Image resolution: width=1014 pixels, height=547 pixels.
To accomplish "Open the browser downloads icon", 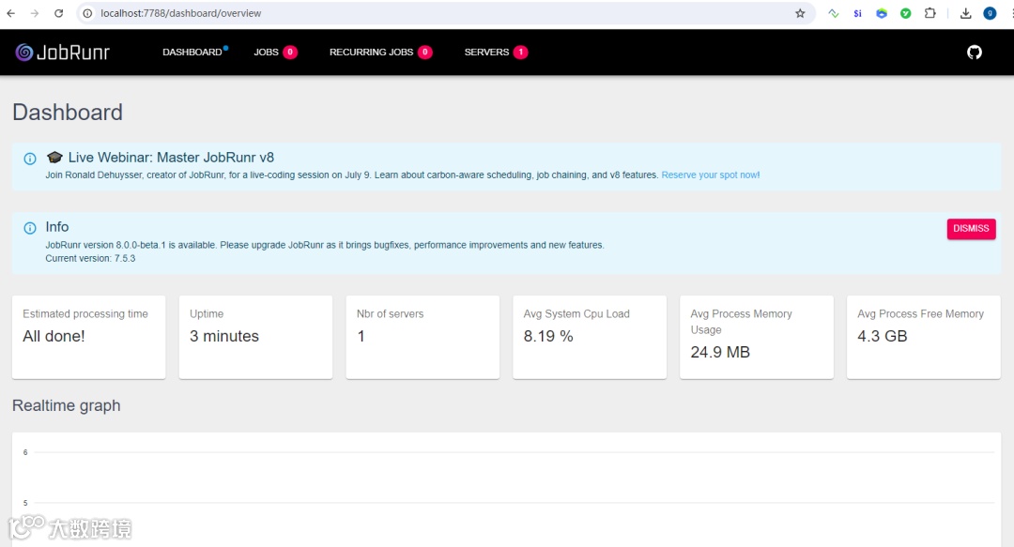I will (965, 13).
